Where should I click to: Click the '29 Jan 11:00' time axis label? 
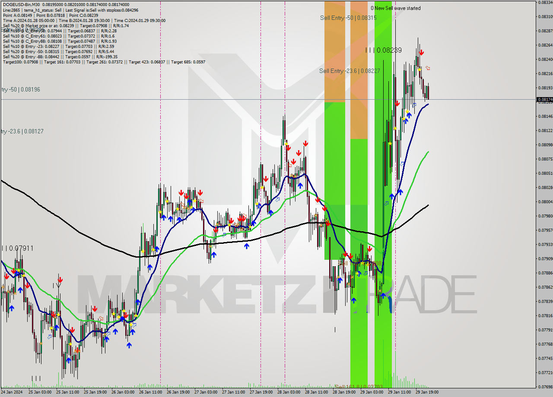pyautogui.click(x=399, y=392)
